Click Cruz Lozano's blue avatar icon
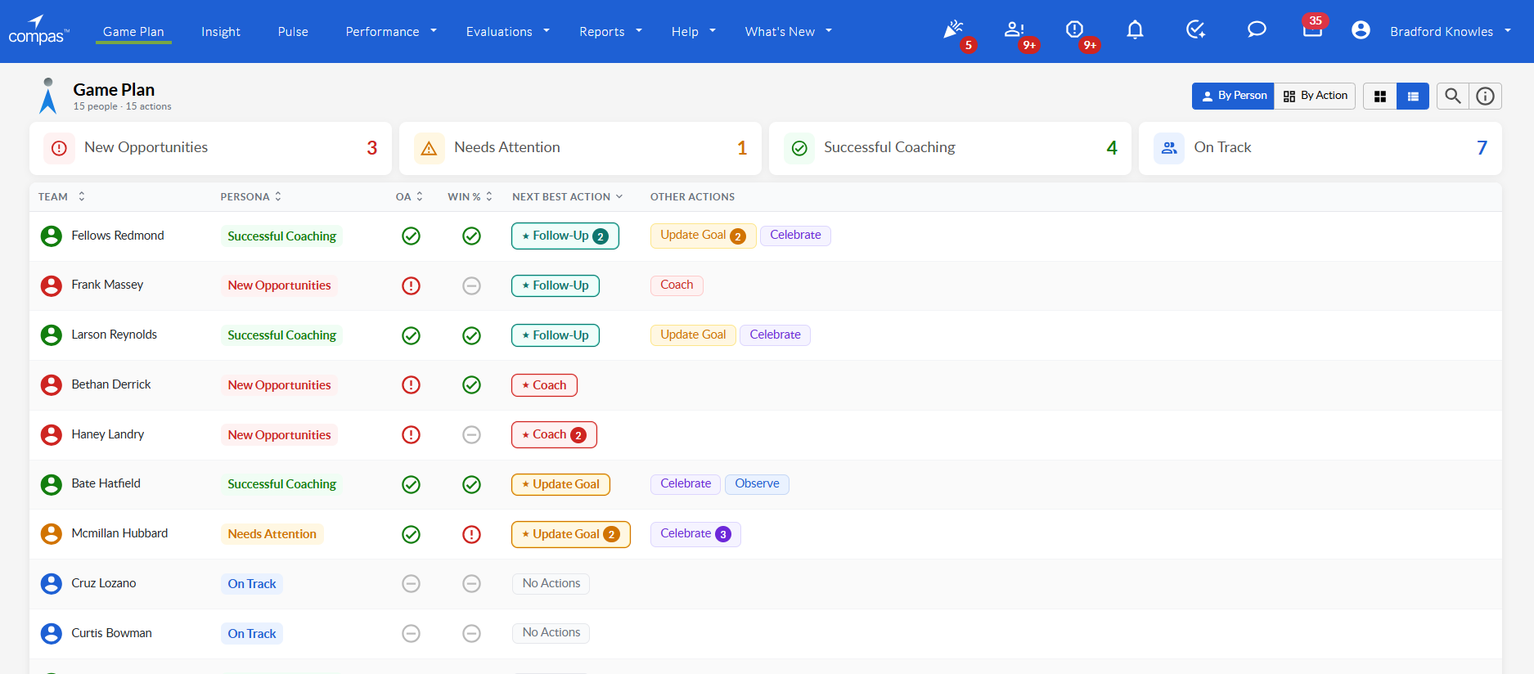 tap(52, 583)
